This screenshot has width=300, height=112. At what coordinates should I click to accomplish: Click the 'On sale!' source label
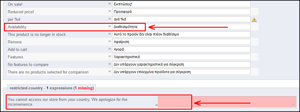pos(15,5)
